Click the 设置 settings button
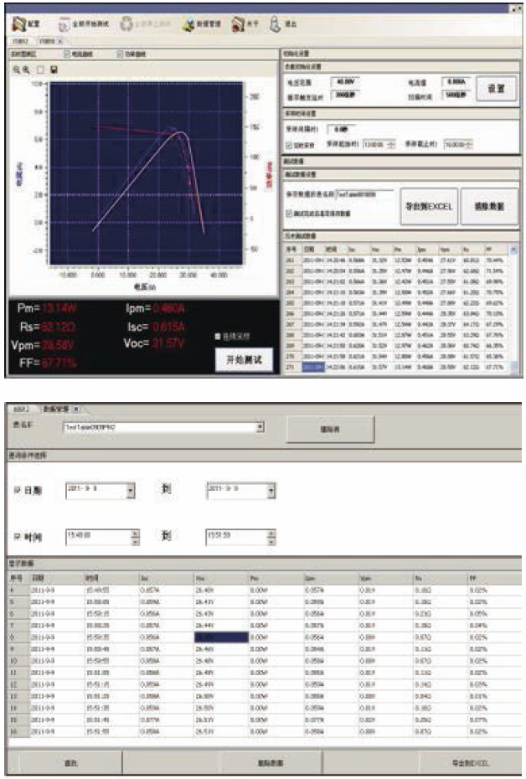 (x=496, y=86)
